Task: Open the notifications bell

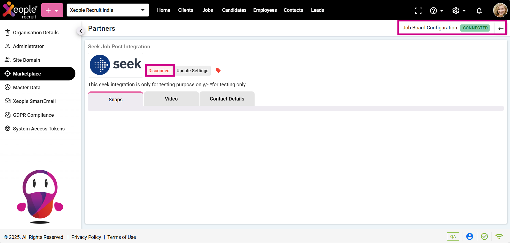Action: [479, 11]
